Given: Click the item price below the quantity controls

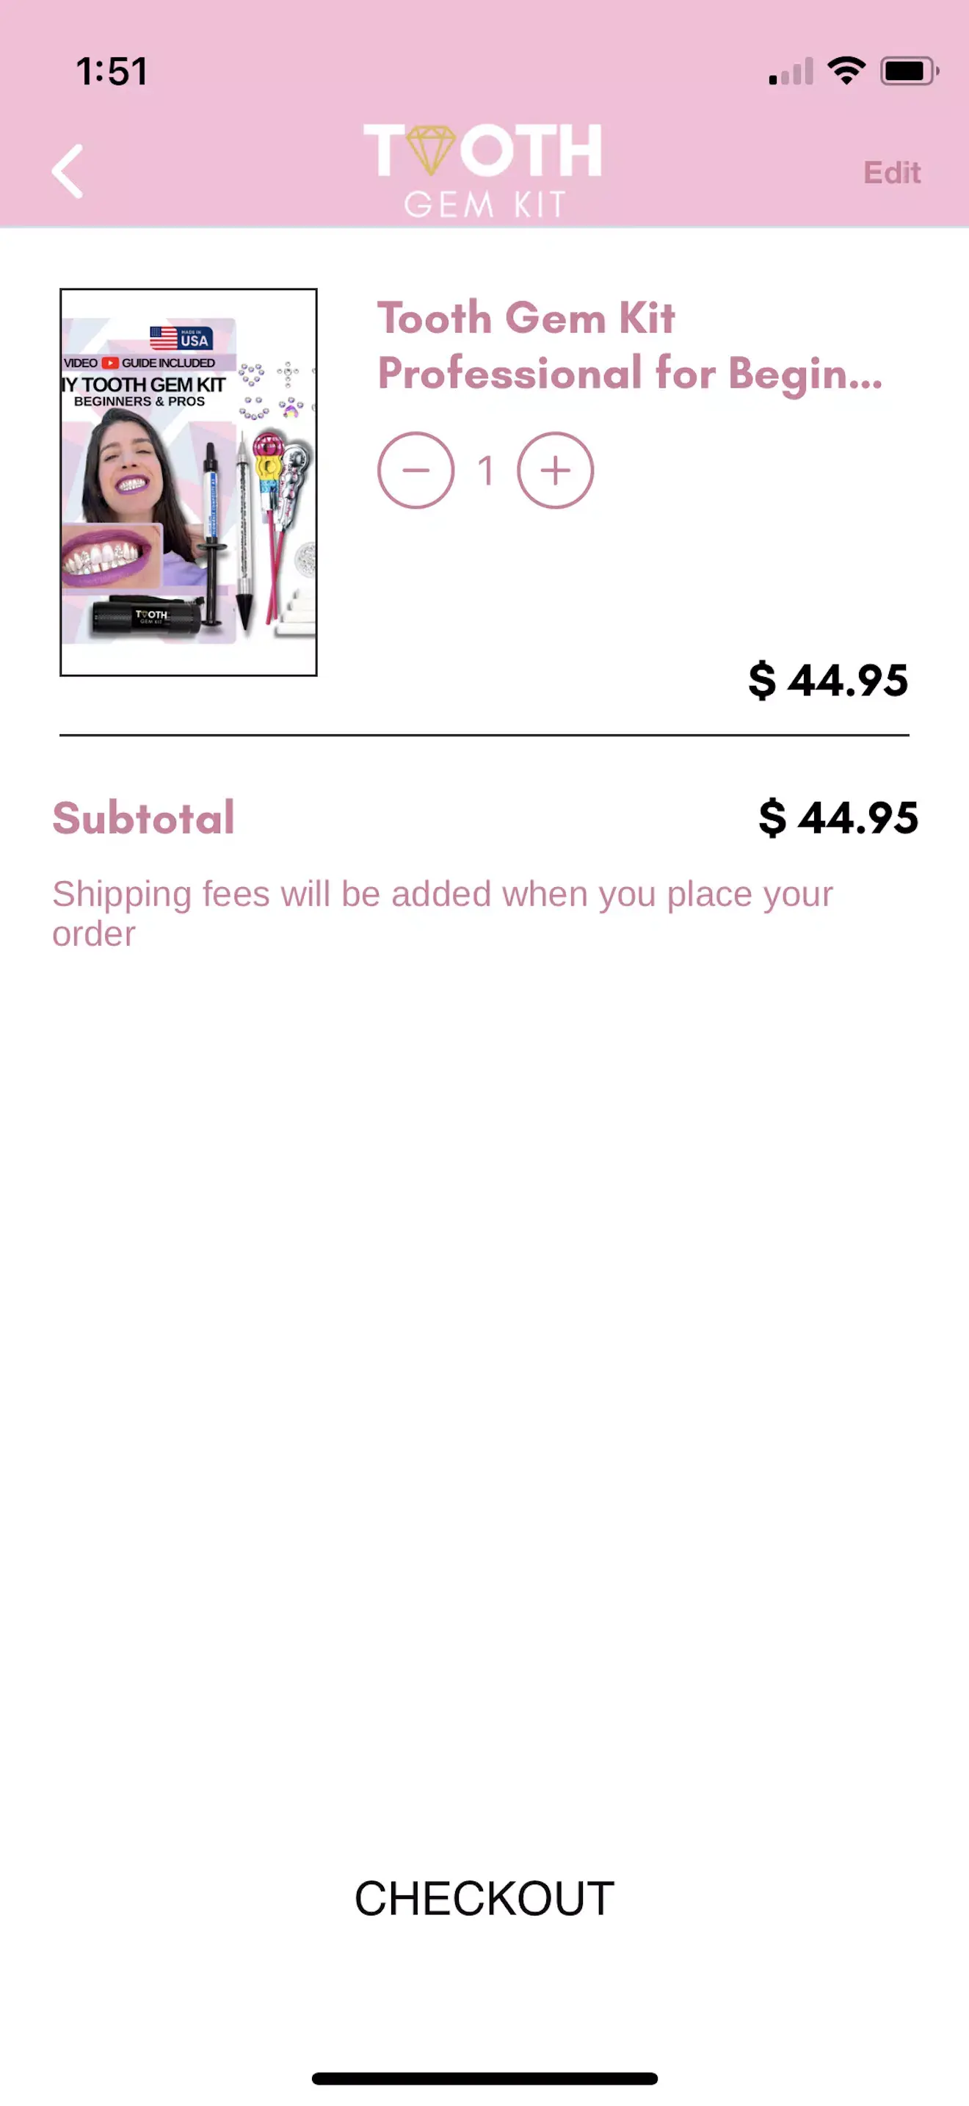Looking at the screenshot, I should (x=827, y=680).
